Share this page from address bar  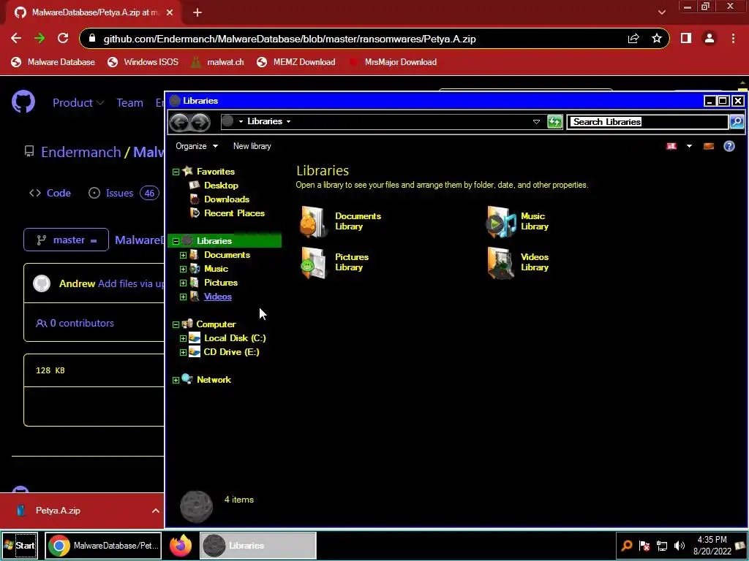click(633, 39)
